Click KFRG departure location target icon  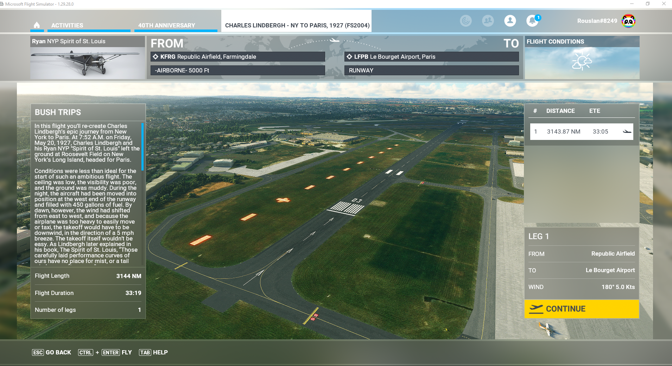pyautogui.click(x=156, y=57)
